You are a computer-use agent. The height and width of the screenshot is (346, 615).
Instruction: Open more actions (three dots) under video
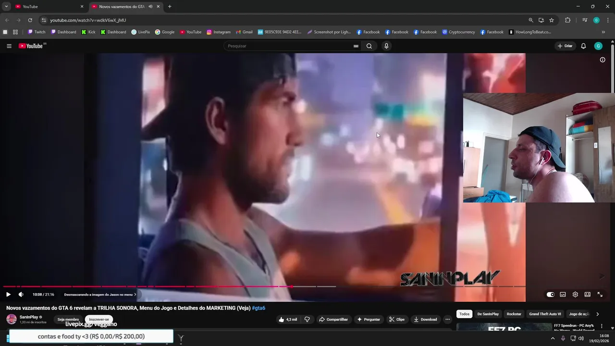(x=447, y=320)
